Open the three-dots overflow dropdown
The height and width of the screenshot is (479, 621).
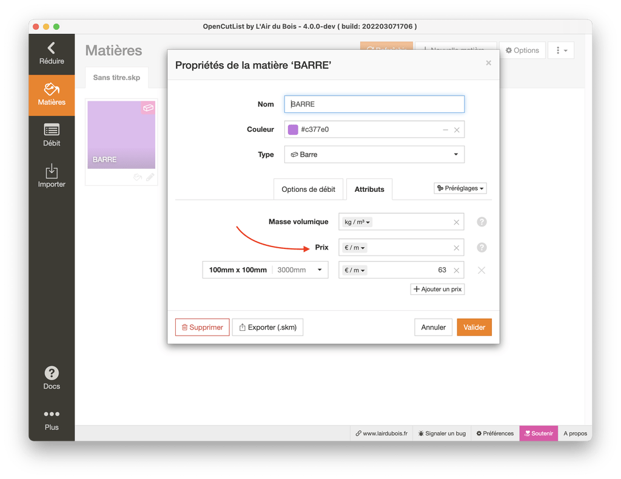561,50
